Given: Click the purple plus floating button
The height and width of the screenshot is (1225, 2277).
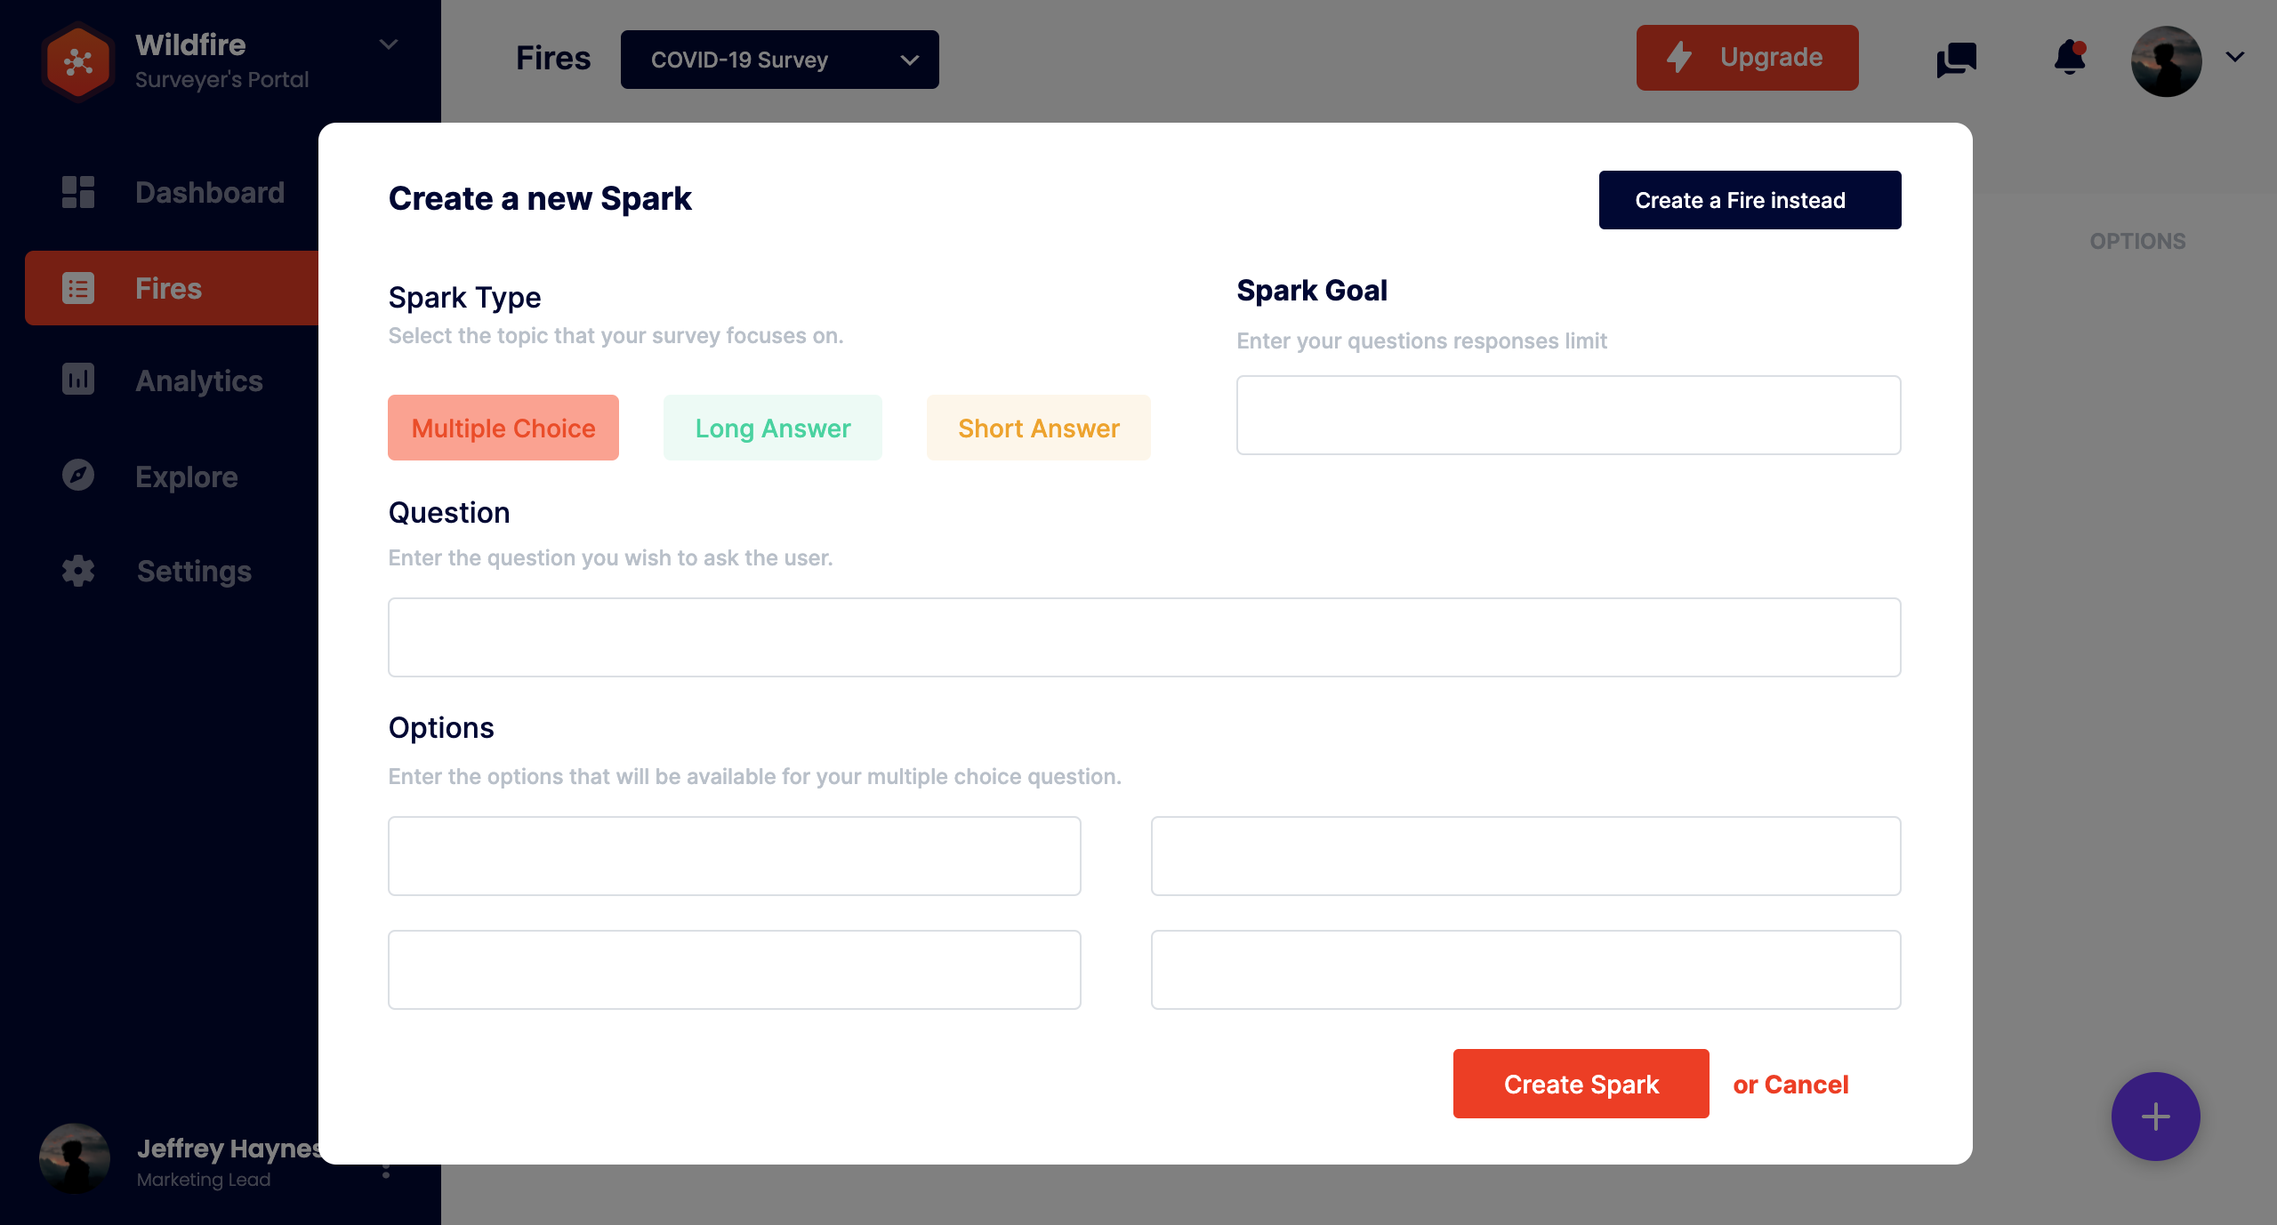Looking at the screenshot, I should point(2155,1117).
